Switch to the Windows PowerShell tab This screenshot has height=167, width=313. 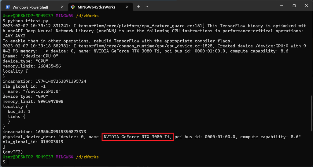pyautogui.click(x=35, y=7)
